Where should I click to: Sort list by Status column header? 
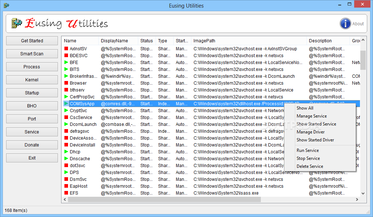click(x=147, y=41)
